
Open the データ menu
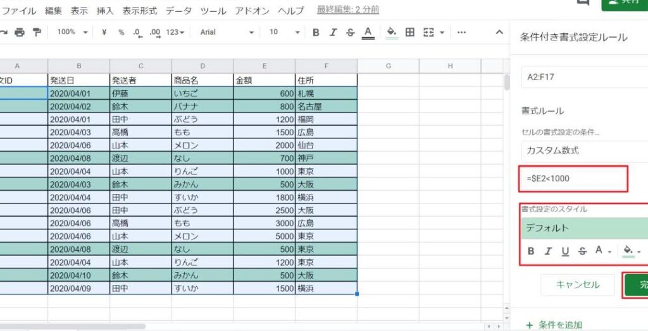pos(178,11)
